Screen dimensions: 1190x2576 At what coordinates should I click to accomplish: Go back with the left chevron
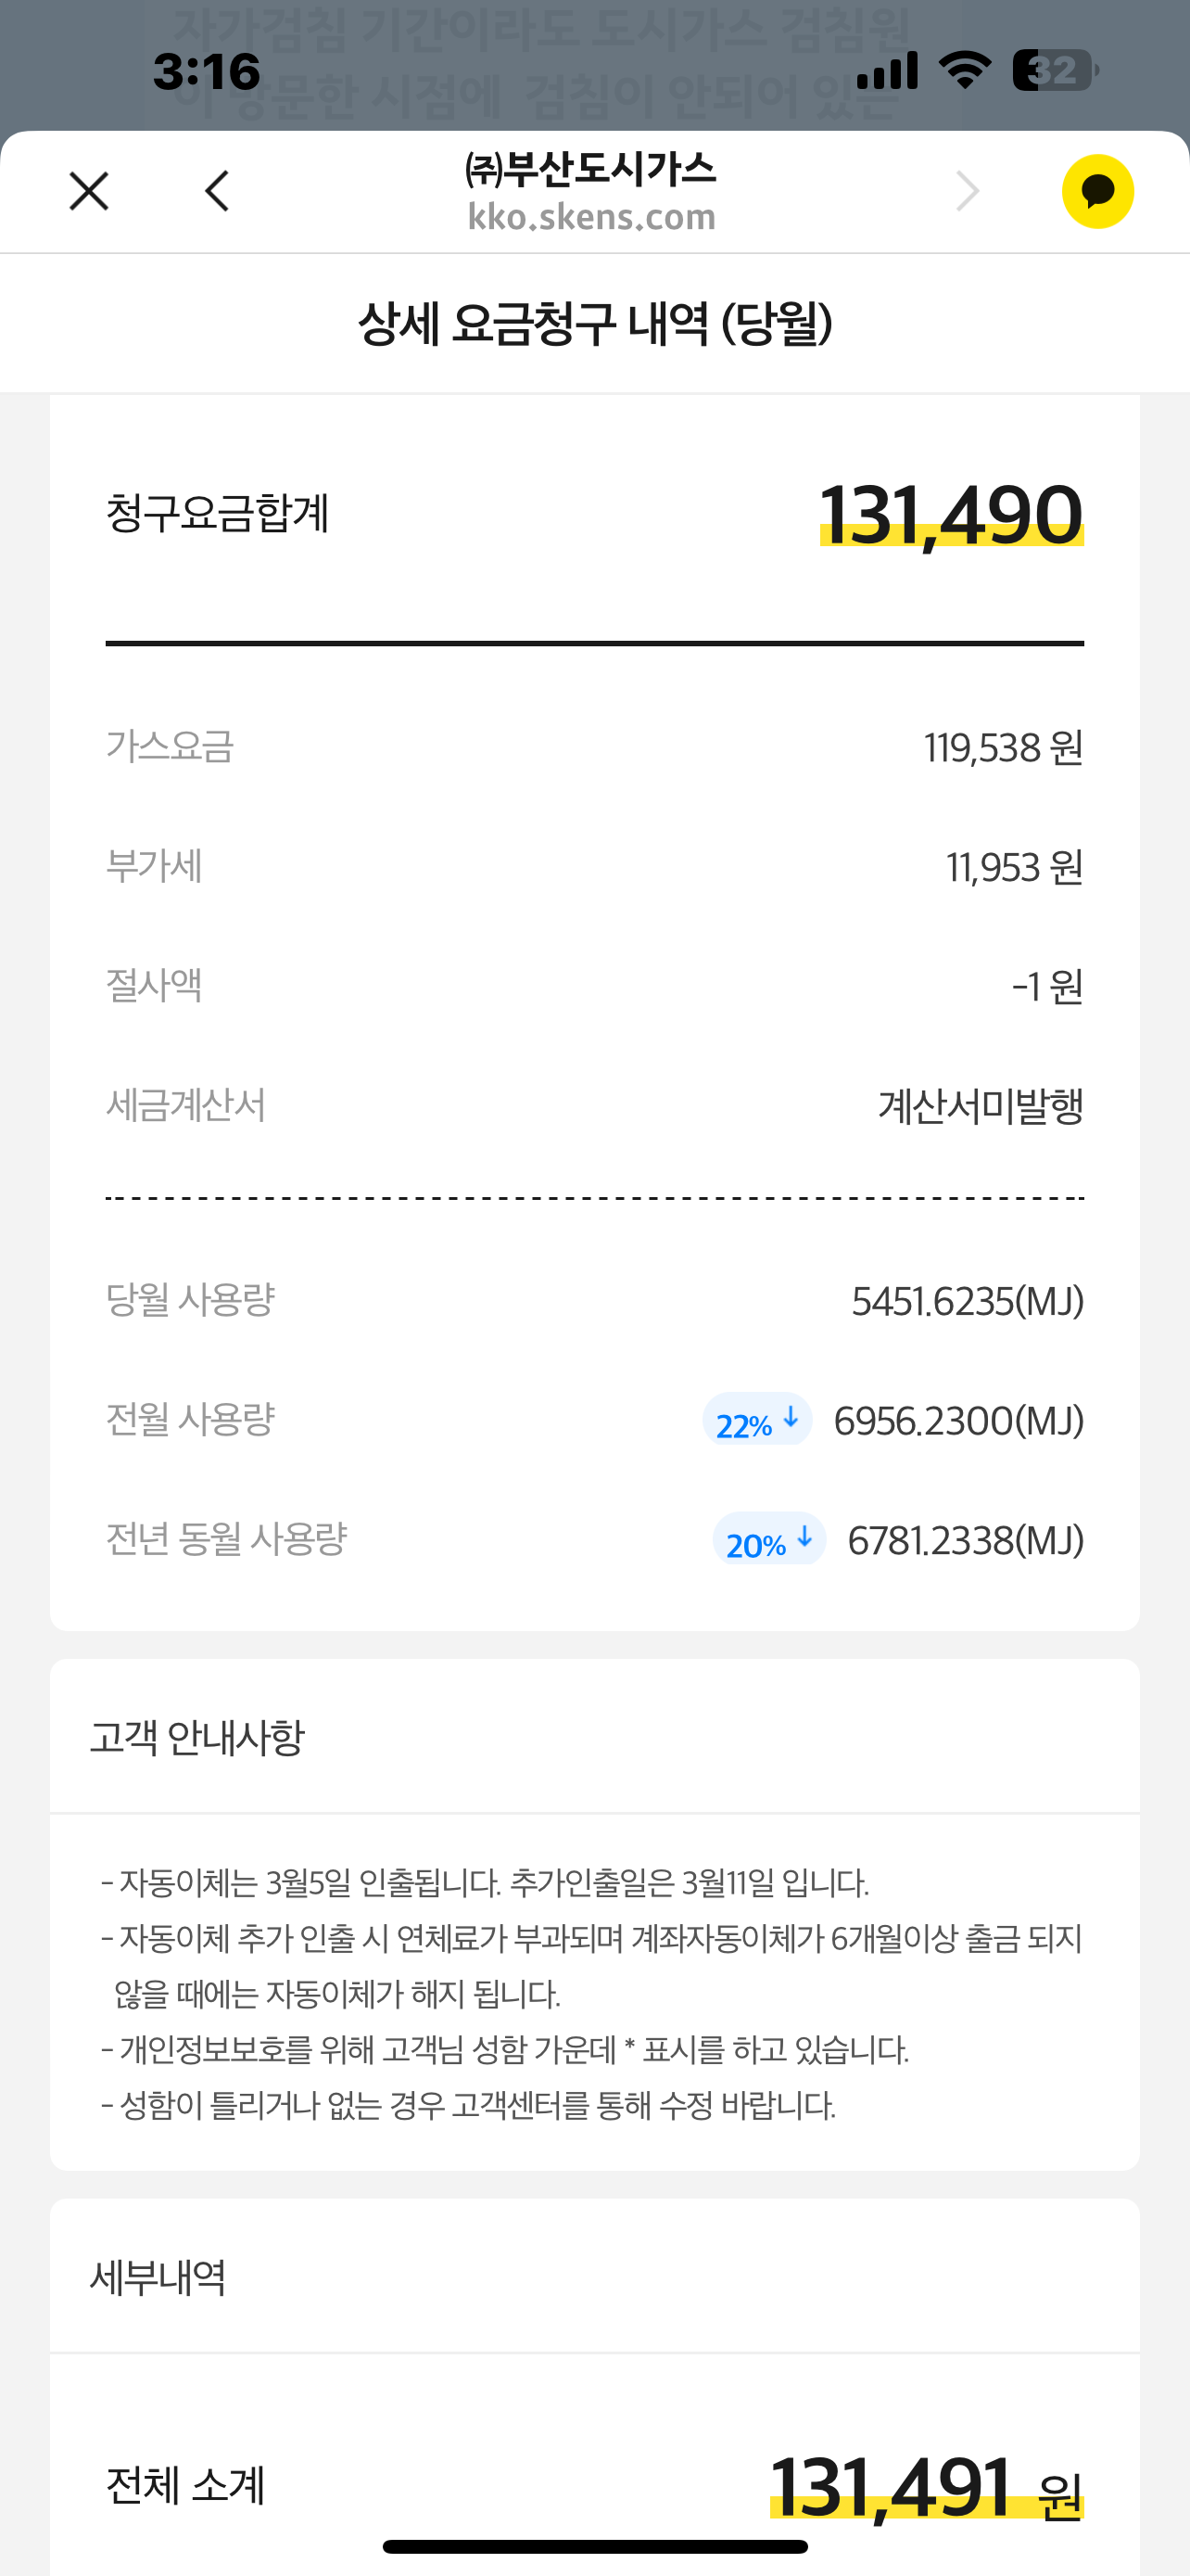(x=217, y=191)
